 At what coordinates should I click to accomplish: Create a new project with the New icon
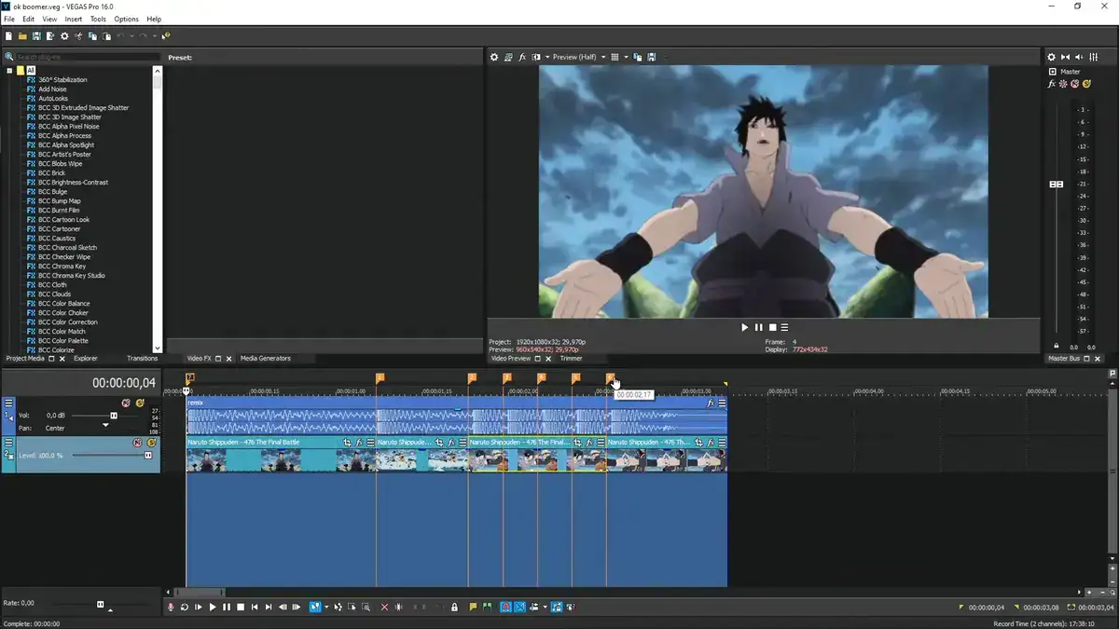[x=8, y=36]
